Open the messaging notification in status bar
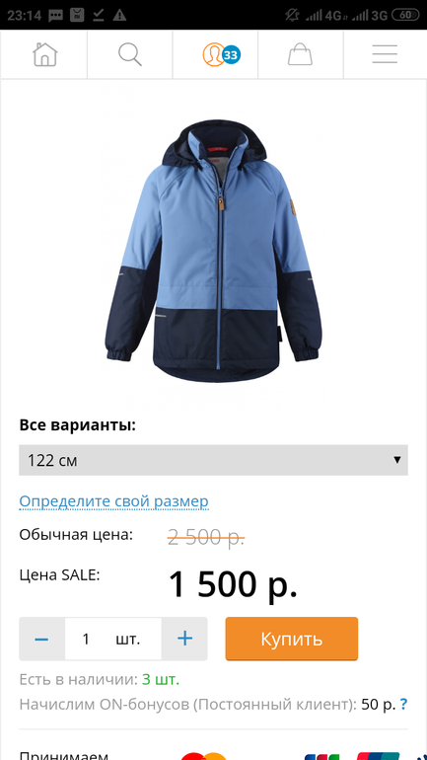Image resolution: width=427 pixels, height=760 pixels. pyautogui.click(x=55, y=15)
